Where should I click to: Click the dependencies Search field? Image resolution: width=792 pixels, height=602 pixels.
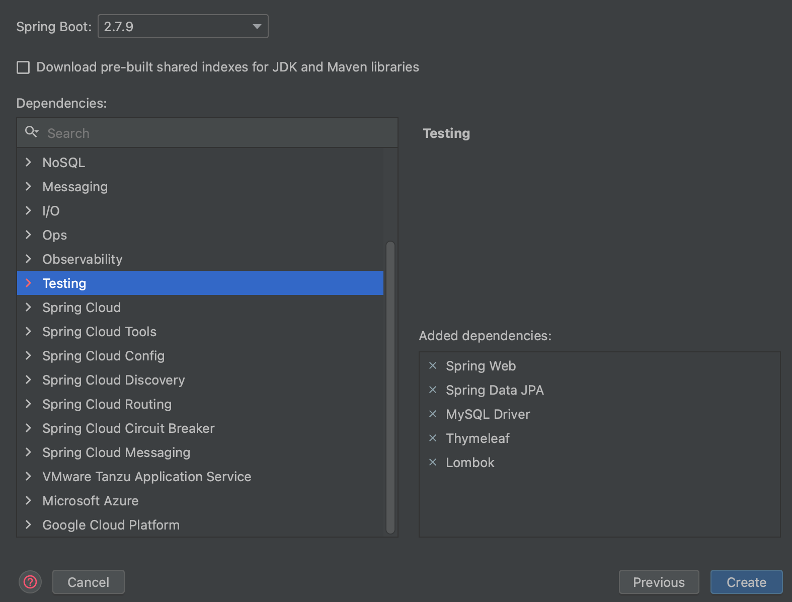(x=207, y=133)
